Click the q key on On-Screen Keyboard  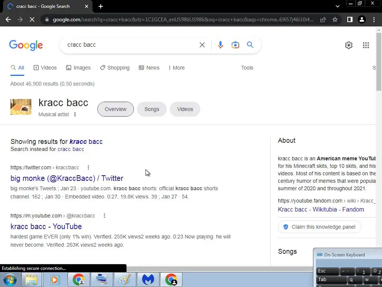[x=355, y=280]
